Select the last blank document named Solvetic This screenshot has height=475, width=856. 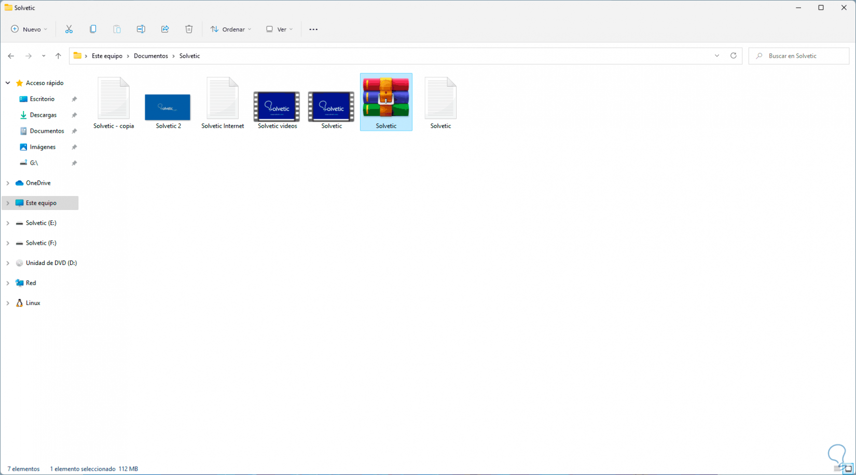(440, 102)
